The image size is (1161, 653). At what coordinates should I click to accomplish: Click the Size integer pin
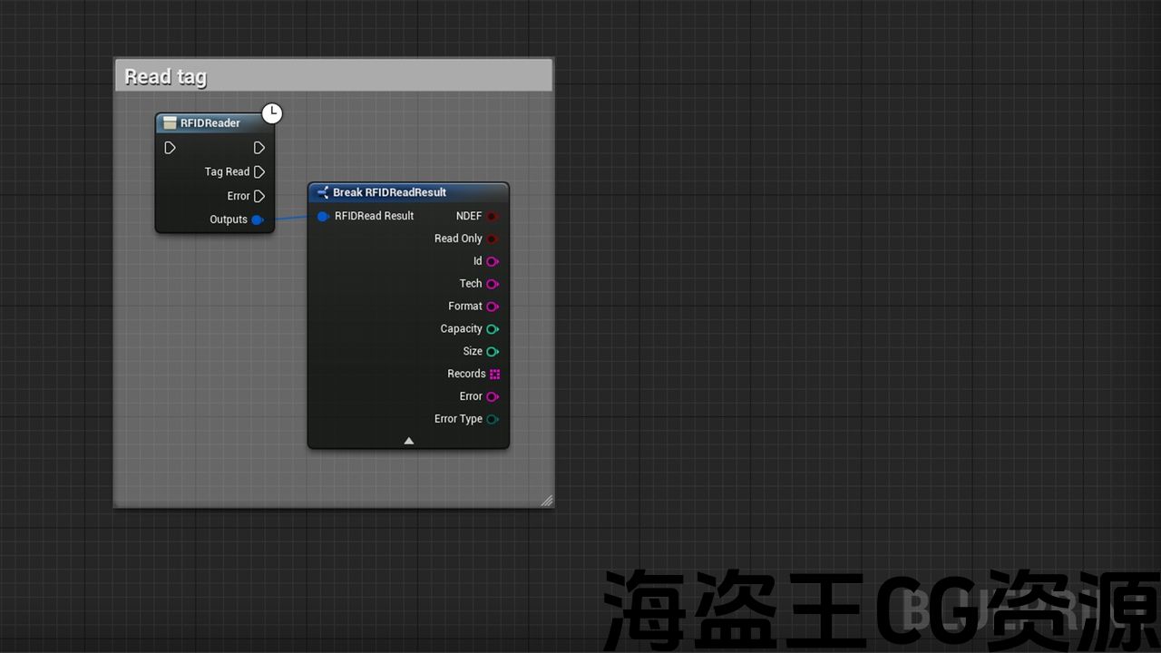(x=492, y=352)
